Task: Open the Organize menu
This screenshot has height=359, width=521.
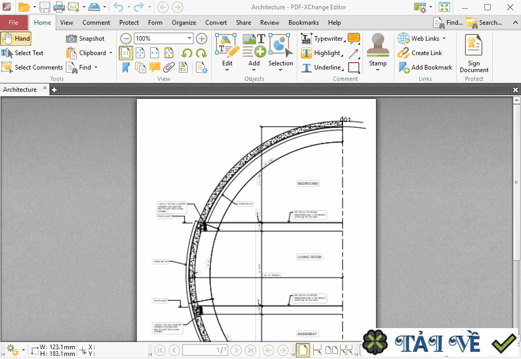Action: click(183, 22)
